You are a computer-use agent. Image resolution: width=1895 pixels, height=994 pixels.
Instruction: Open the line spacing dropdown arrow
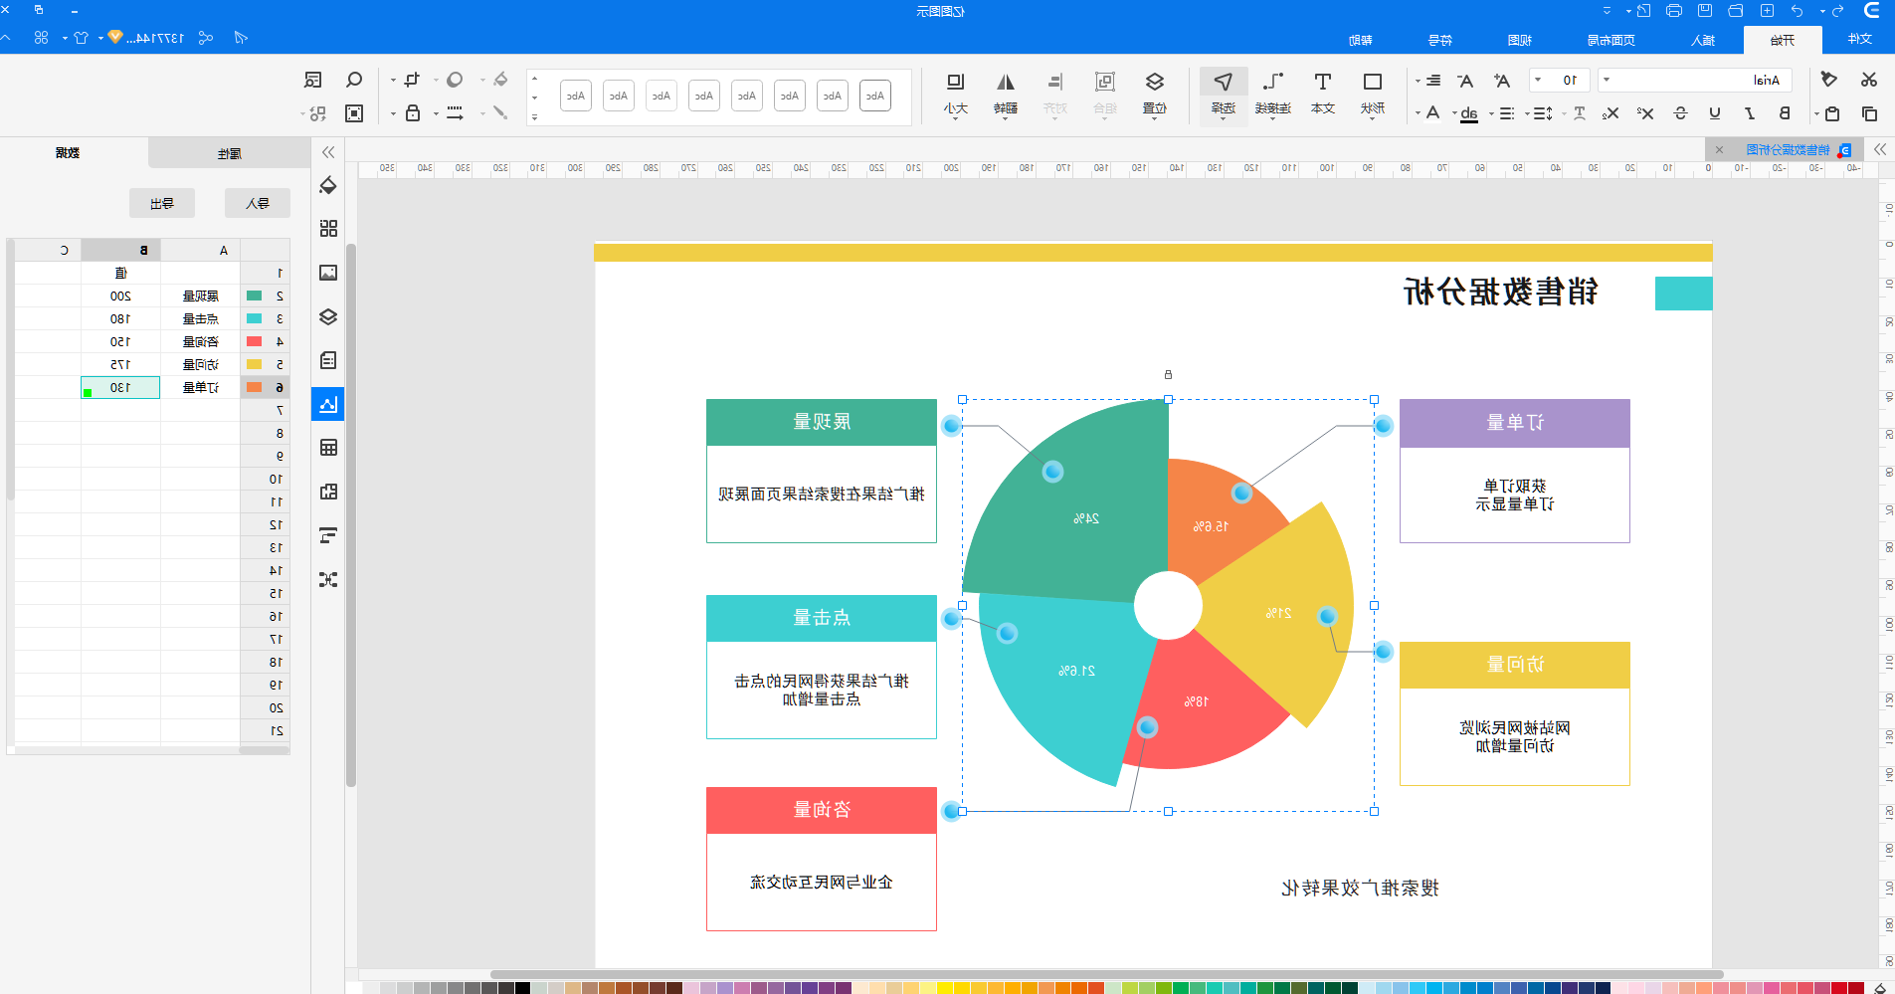coord(1528,114)
